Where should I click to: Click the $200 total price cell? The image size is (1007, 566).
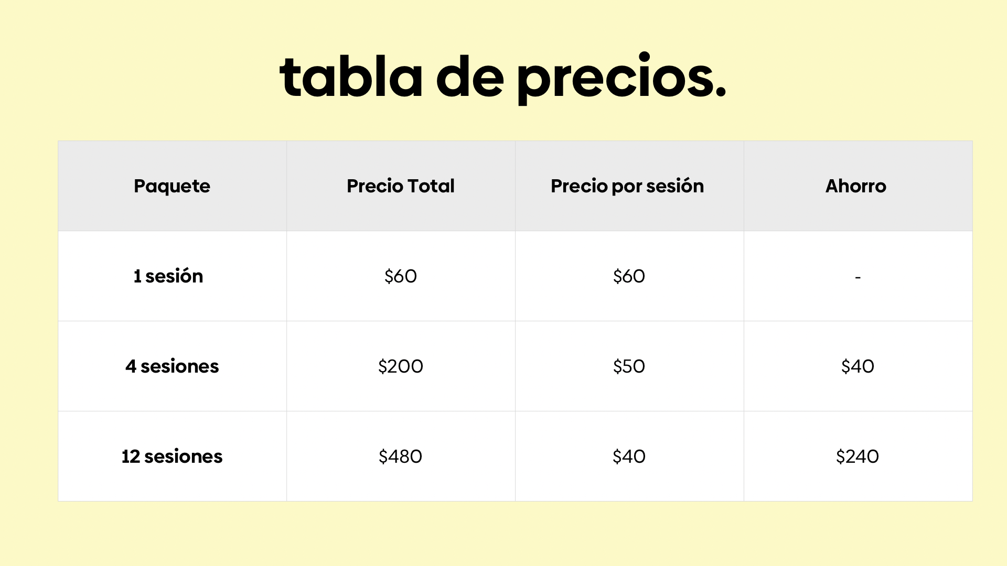click(x=401, y=366)
